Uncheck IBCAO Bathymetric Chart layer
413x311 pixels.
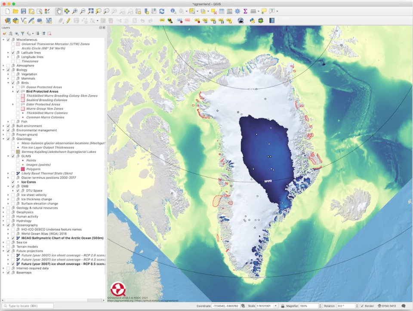pos(13,238)
